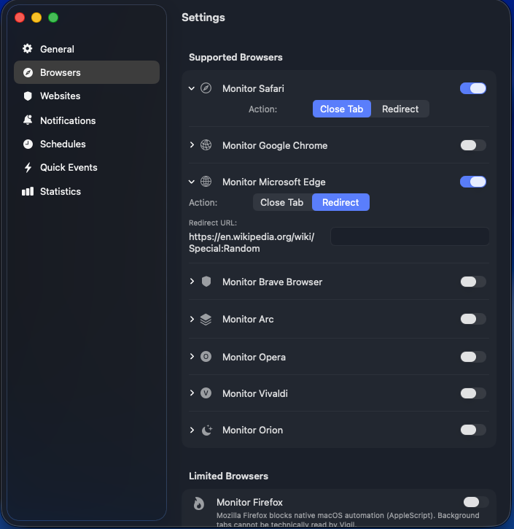Turn on the Monitor Orion toggle

point(473,430)
